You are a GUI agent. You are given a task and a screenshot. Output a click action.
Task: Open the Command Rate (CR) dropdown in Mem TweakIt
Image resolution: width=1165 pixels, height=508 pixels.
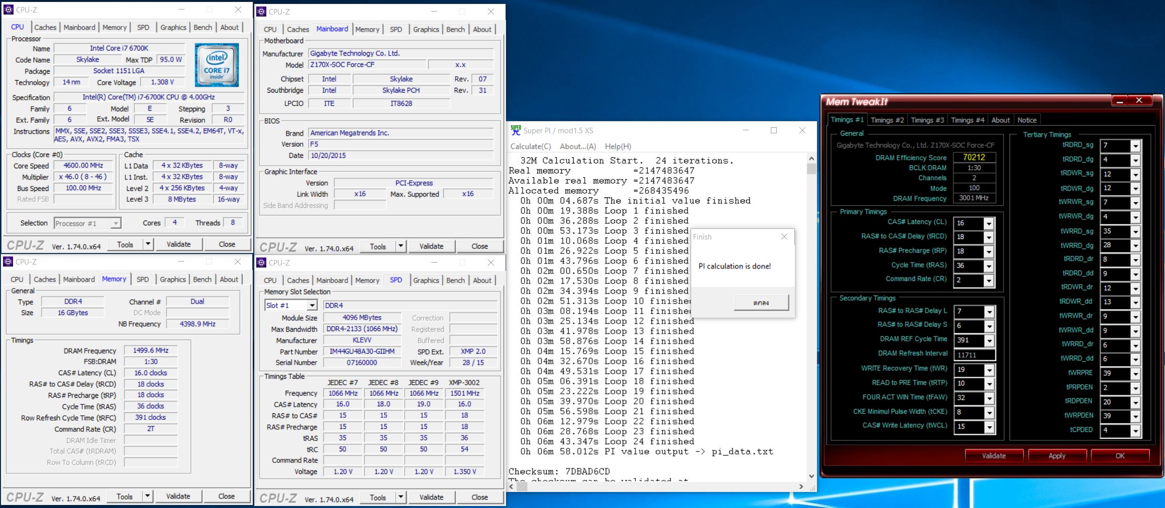(x=988, y=281)
